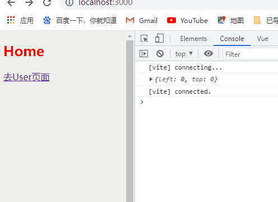The height and width of the screenshot is (202, 278).
Task: Click the localhost:3000 address bar
Action: point(105,3)
